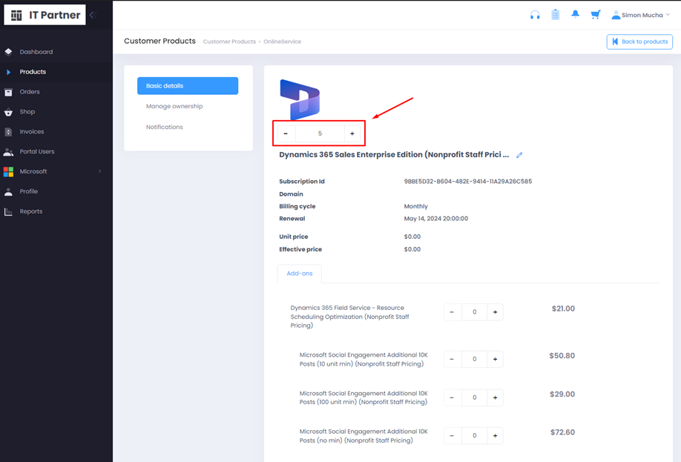The width and height of the screenshot is (681, 462).
Task: Click the Invoices document icon
Action: tap(8, 132)
